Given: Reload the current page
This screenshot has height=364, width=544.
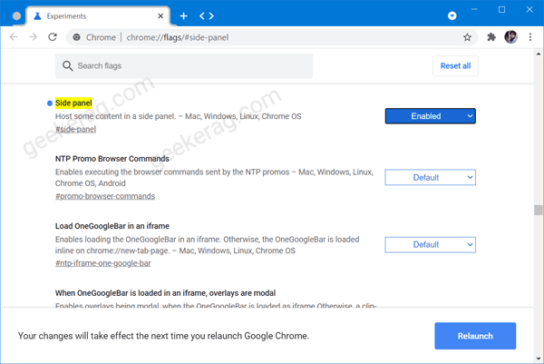Looking at the screenshot, I should pos(53,37).
